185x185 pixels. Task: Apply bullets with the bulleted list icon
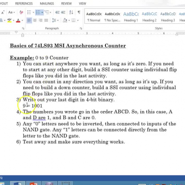tap(29, 12)
